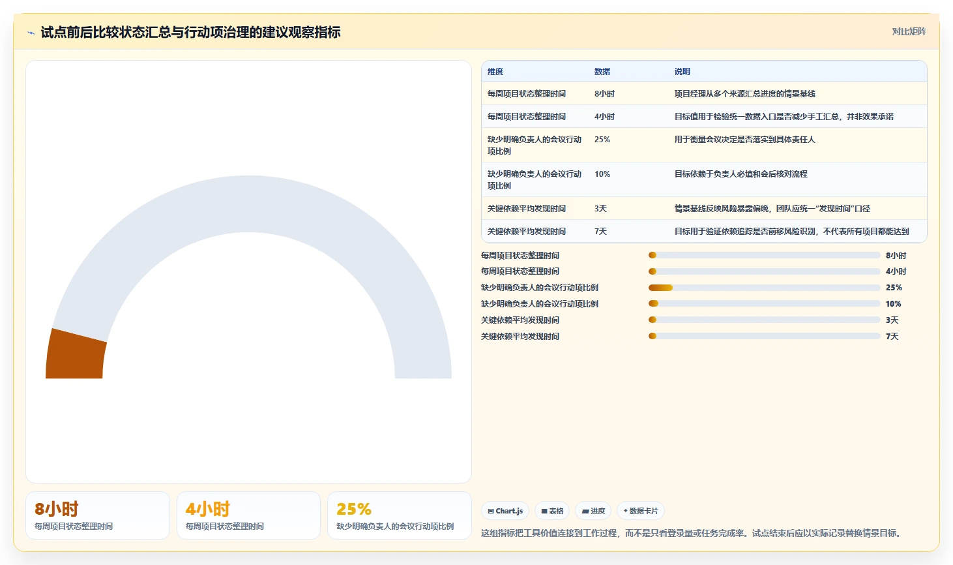
Task: Click the card title 试点前后比较状态汇总与行动项治理
Action: point(190,32)
